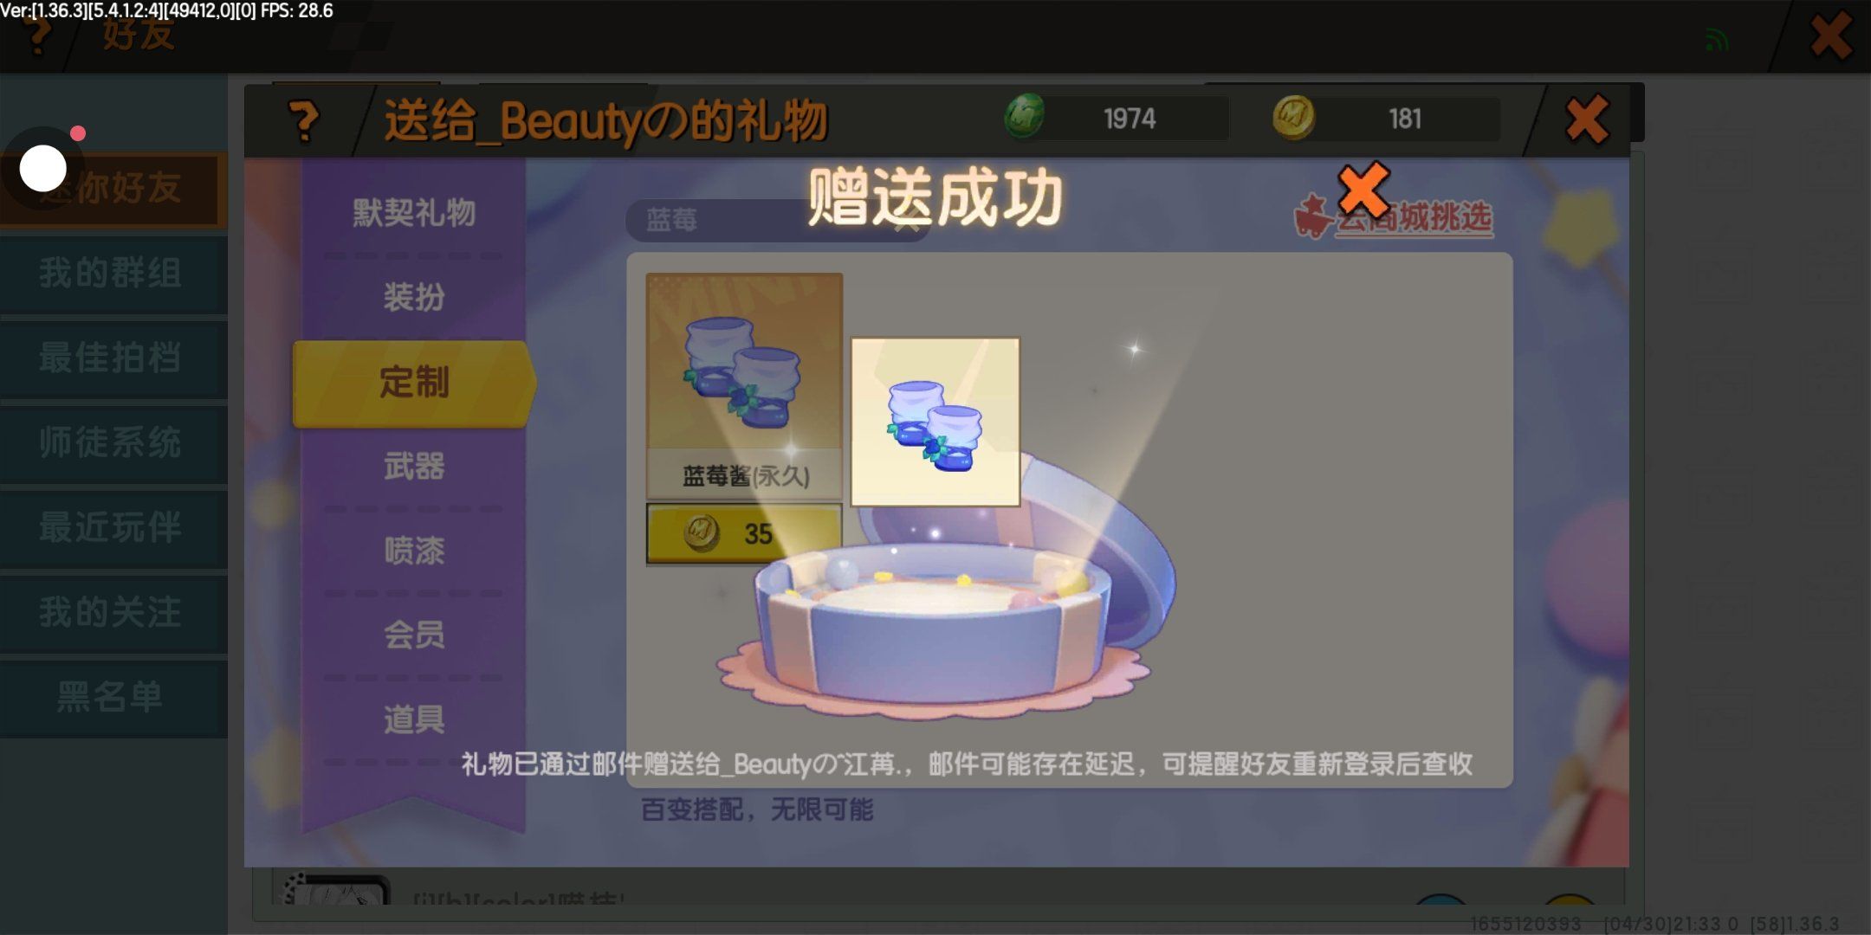Close the gift window with orange X
This screenshot has width=1871, height=935.
point(1586,119)
